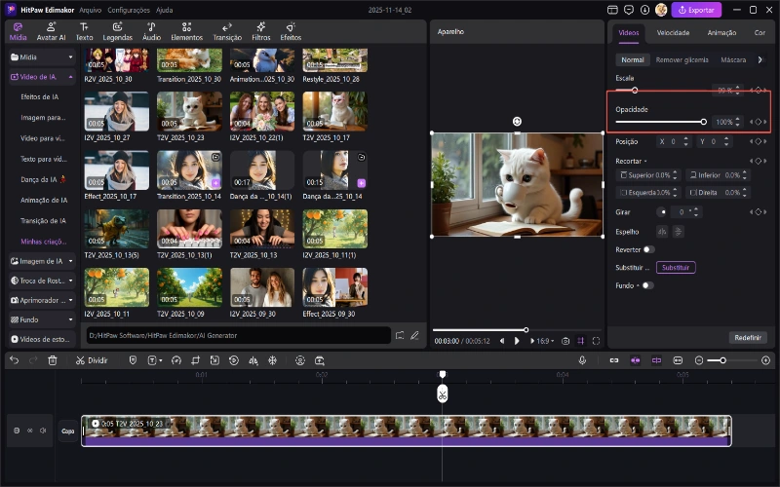Select the Máscara sub-tab
780x487 pixels.
tap(733, 59)
